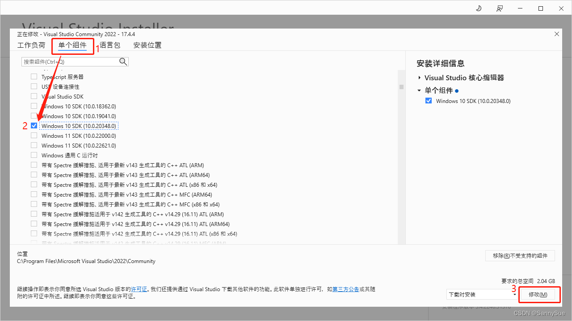This screenshot has width=572, height=321.
Task: Check Windows 11 SDK (10.0.22621.0) box
Action: (34, 145)
